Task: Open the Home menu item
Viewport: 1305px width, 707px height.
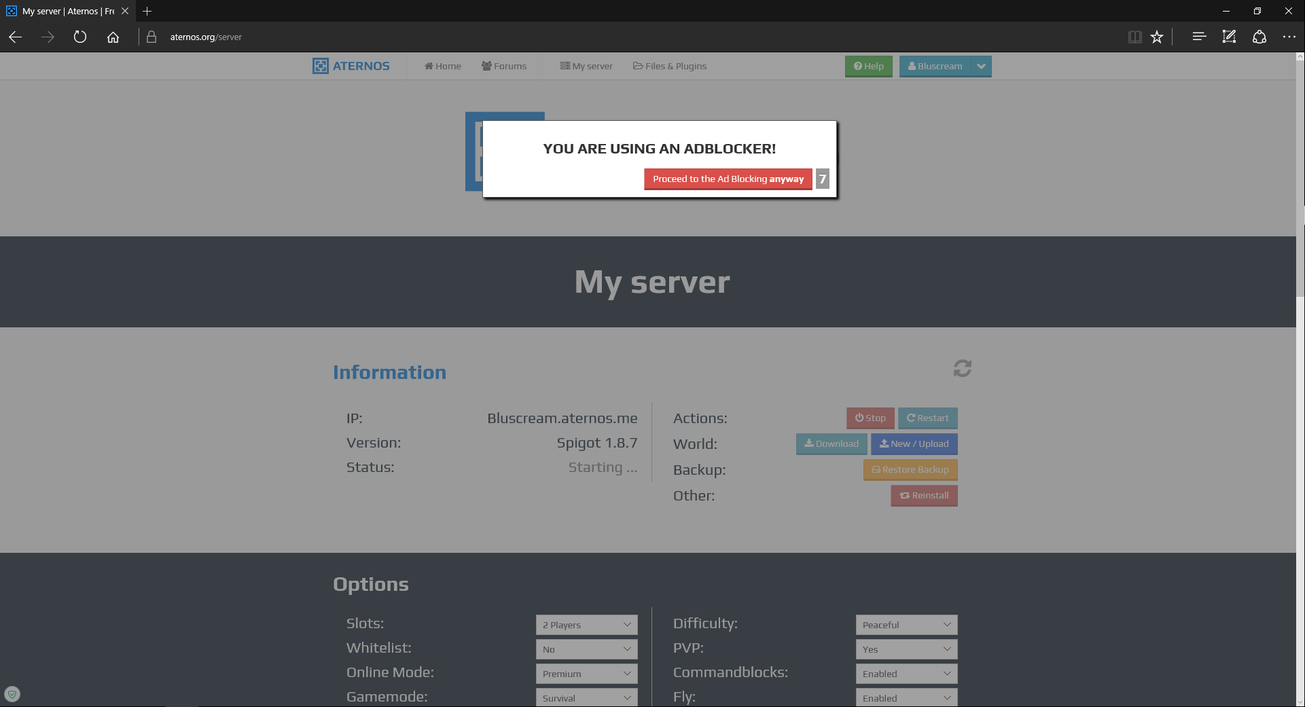Action: click(x=443, y=66)
